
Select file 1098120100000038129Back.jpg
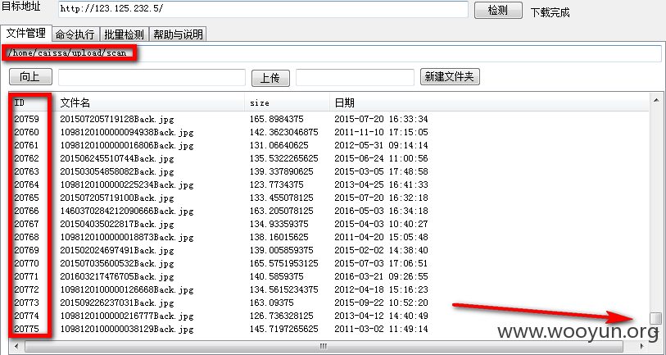[x=127, y=329]
